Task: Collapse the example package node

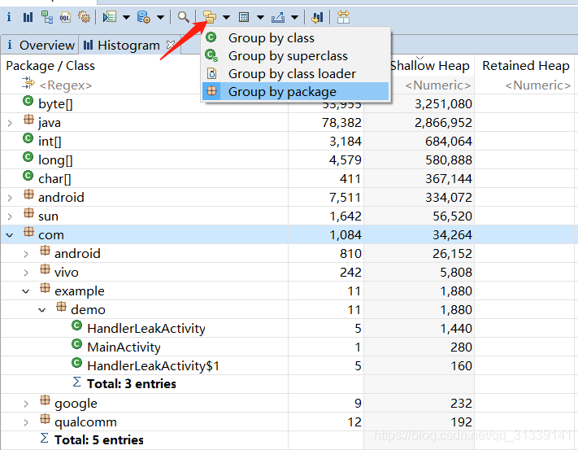Action: click(x=25, y=291)
